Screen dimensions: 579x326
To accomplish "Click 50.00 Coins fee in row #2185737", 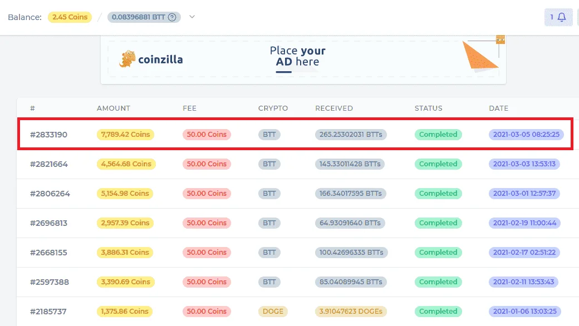I will click(x=207, y=311).
